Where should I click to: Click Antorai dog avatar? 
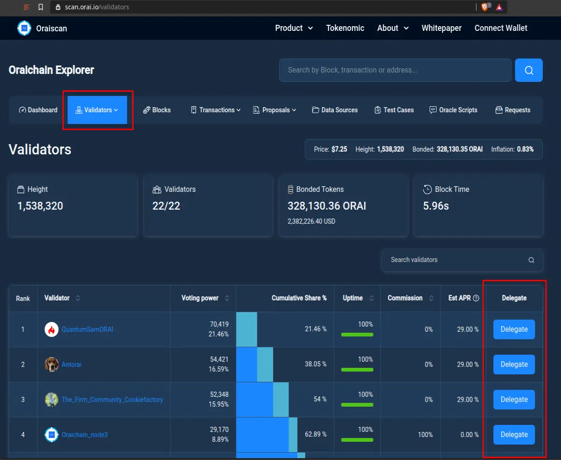coord(51,365)
